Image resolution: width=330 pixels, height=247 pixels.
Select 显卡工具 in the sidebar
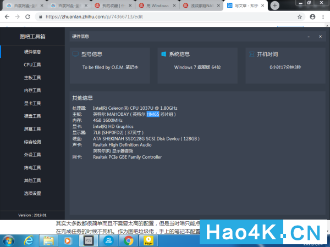pos(32,103)
